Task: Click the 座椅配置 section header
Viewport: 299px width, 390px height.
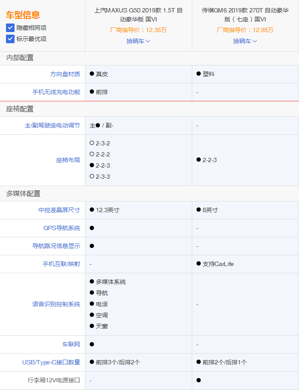Action: (20, 109)
